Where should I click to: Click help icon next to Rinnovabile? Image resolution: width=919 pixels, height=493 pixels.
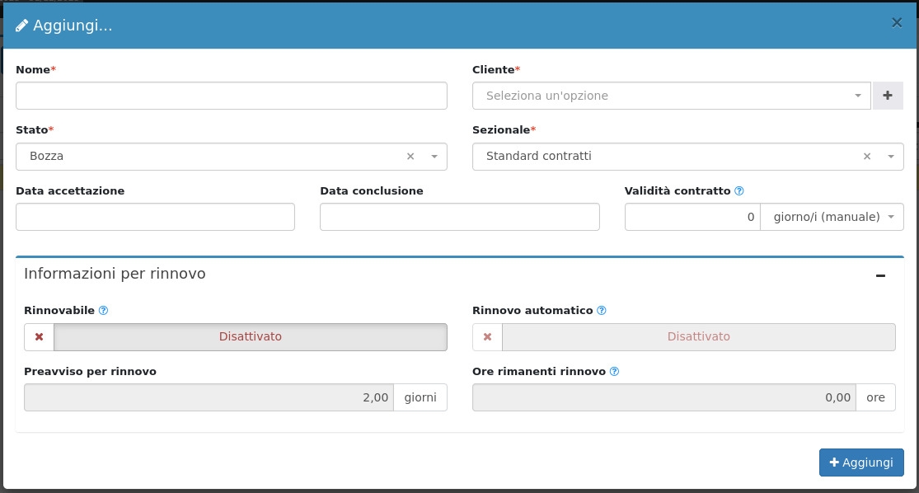click(104, 311)
